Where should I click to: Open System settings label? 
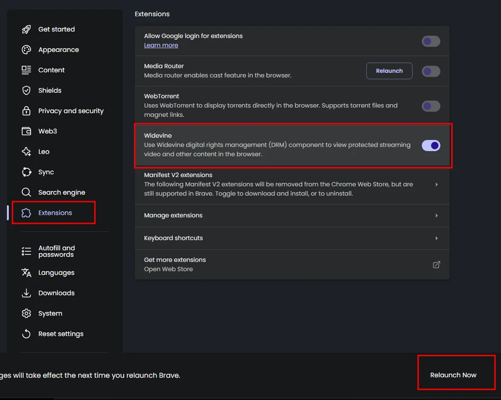tap(50, 313)
